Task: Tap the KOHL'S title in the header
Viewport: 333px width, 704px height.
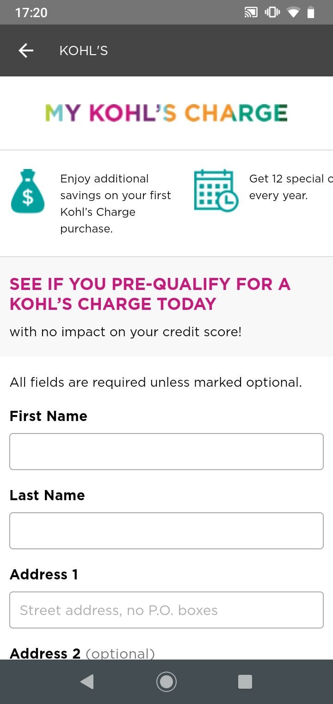Action: pyautogui.click(x=84, y=50)
